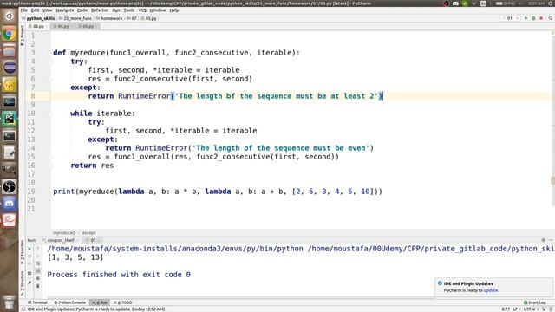The image size is (555, 312).
Task: Click the PyCharm icon in the dock
Action: (x=10, y=119)
